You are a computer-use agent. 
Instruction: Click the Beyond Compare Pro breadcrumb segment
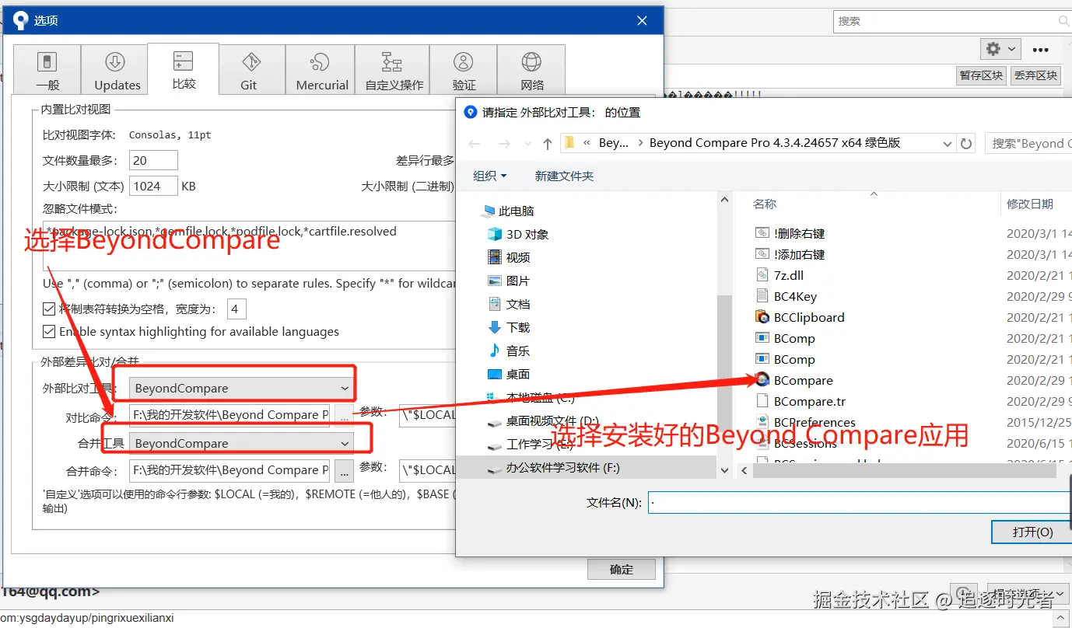774,143
